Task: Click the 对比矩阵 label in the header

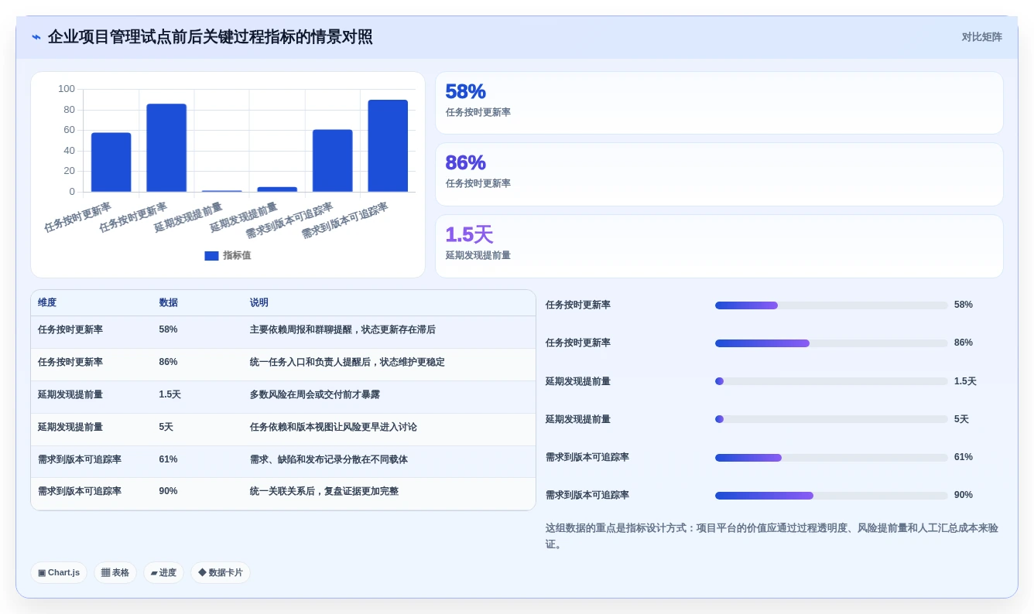Action: (981, 37)
